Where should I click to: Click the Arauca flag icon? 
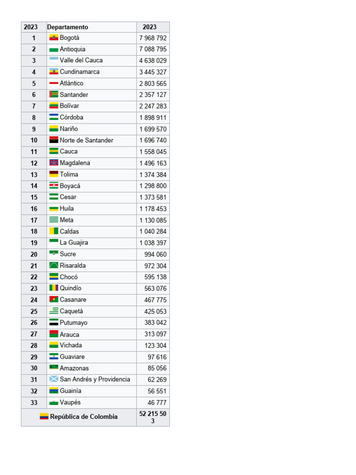point(54,334)
